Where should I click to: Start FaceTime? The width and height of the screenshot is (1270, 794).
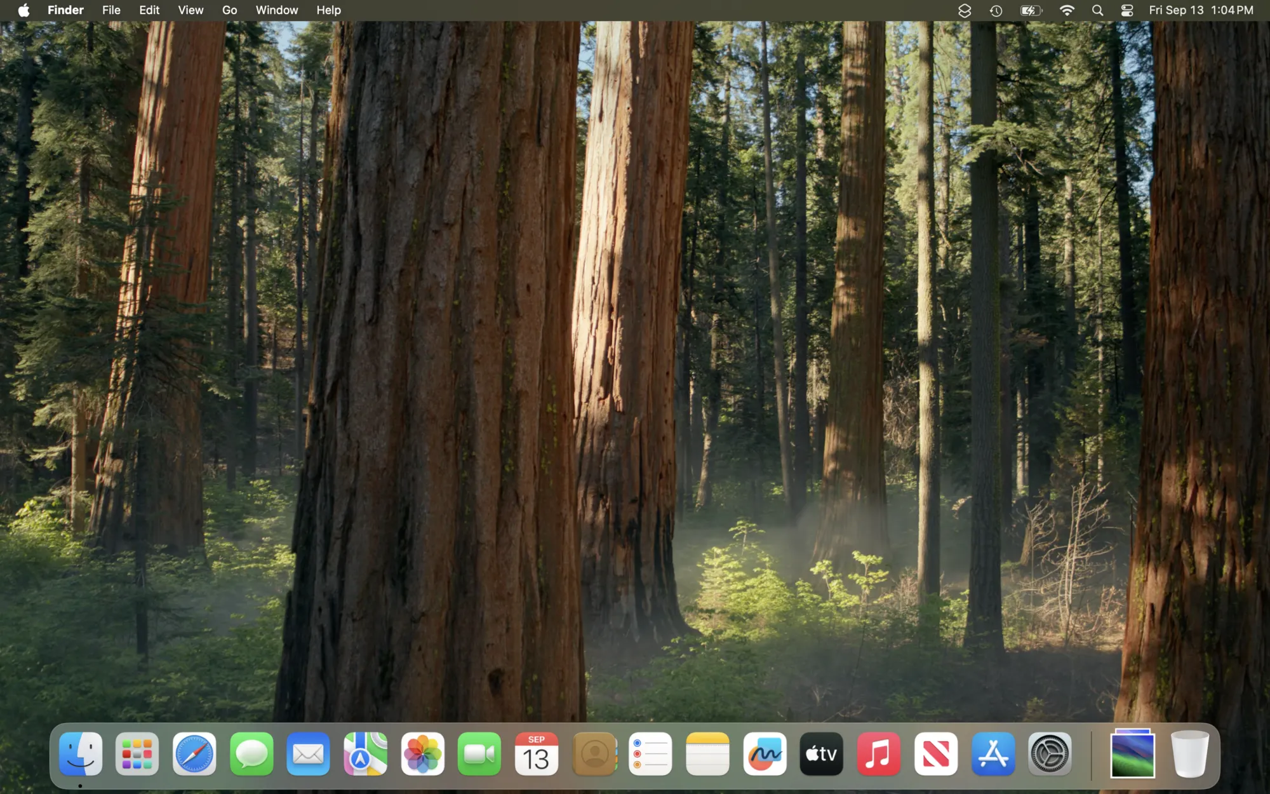click(479, 755)
